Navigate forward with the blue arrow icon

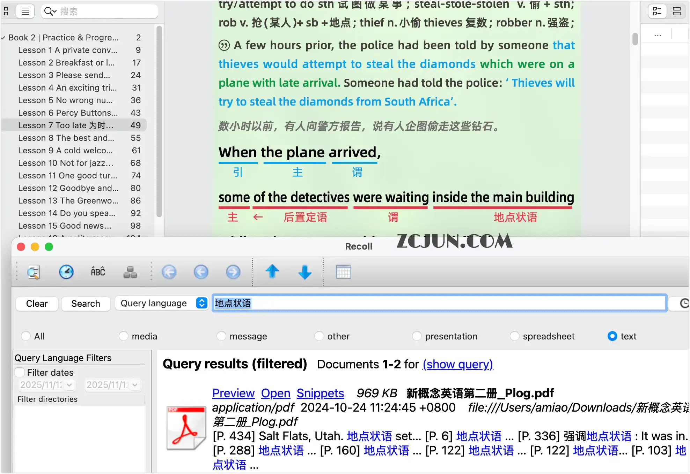click(233, 272)
